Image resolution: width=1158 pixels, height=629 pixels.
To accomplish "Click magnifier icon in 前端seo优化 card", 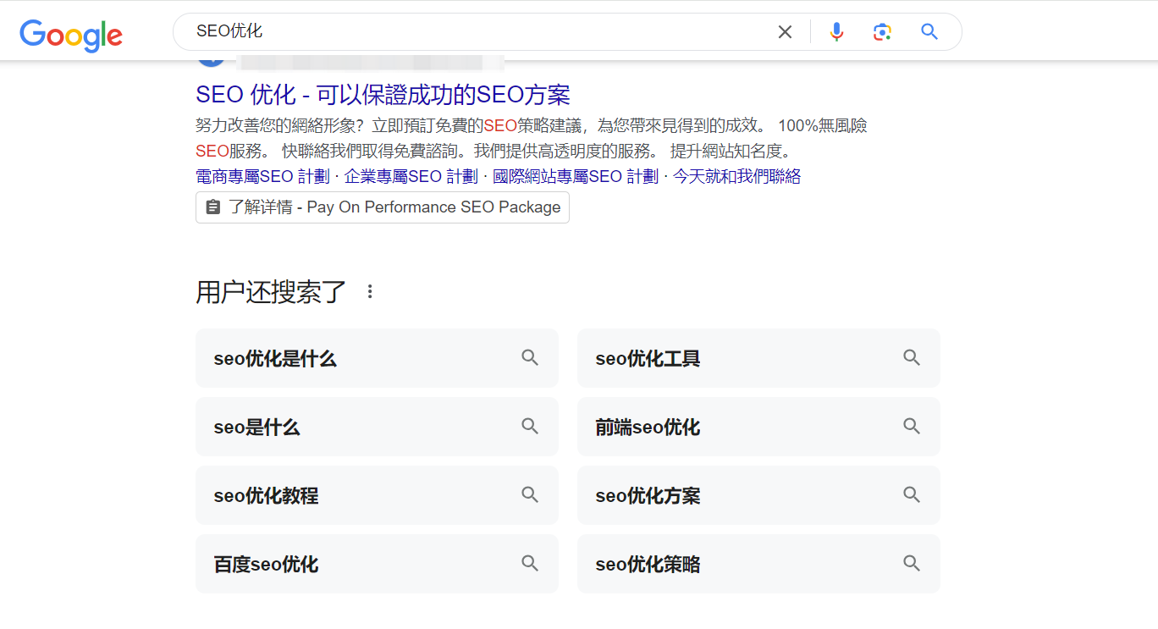I will pos(912,426).
